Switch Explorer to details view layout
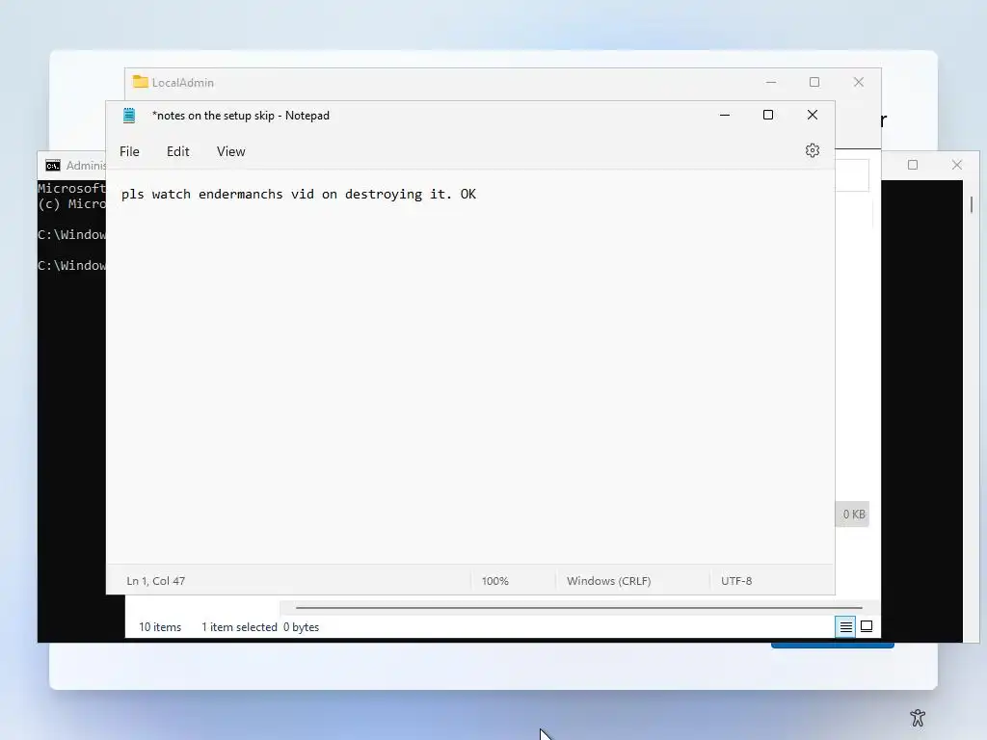This screenshot has width=987, height=740. [845, 626]
